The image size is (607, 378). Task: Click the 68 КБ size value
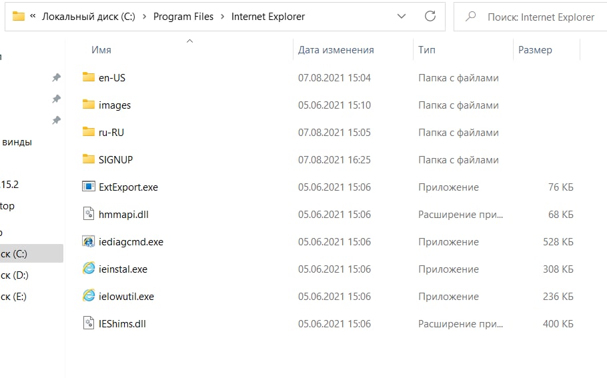560,215
